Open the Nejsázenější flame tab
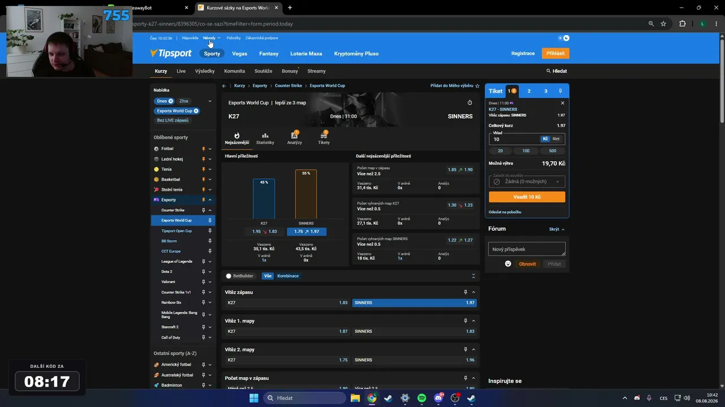The image size is (725, 407). pos(237,138)
